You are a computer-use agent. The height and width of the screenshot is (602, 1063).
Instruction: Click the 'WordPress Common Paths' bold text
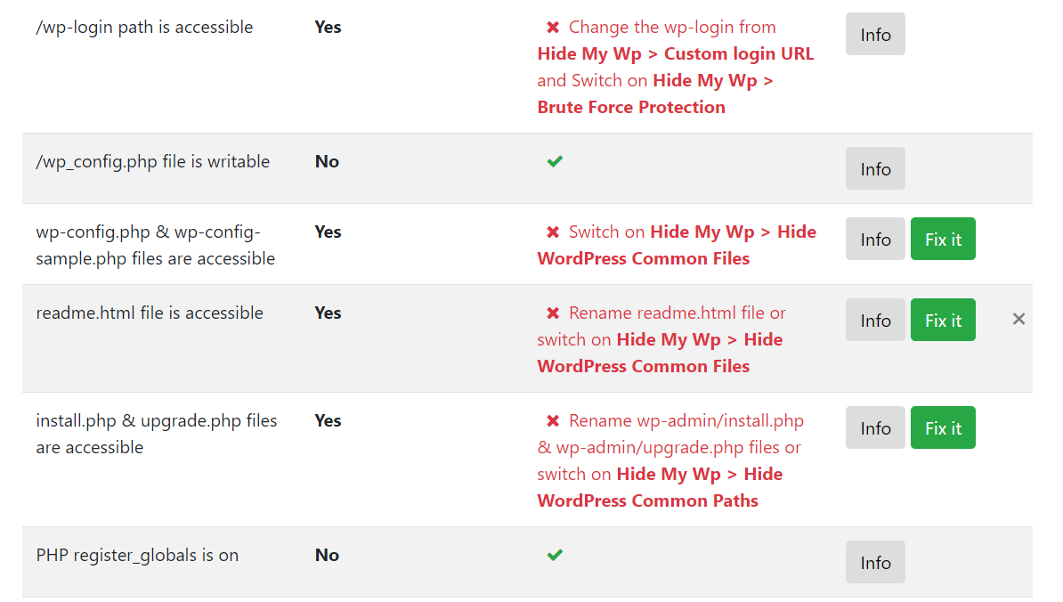click(647, 500)
